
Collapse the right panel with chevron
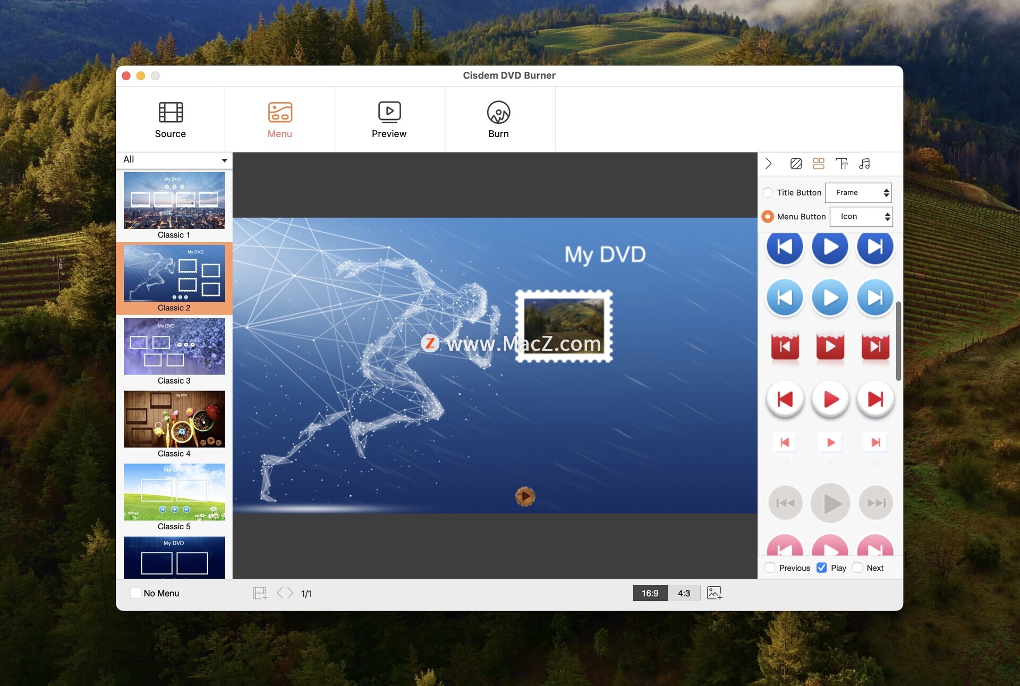tap(768, 163)
